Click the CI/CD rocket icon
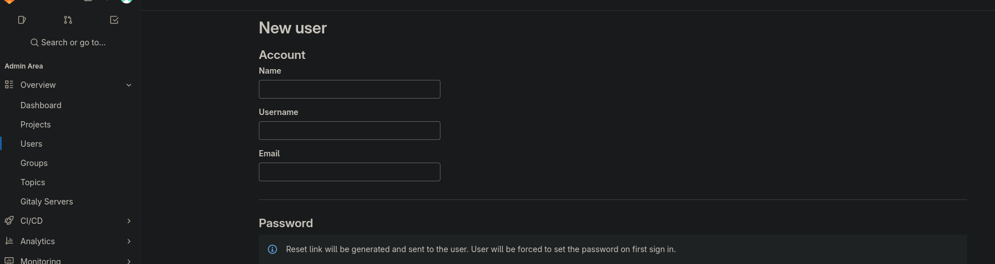The image size is (995, 264). pyautogui.click(x=9, y=221)
